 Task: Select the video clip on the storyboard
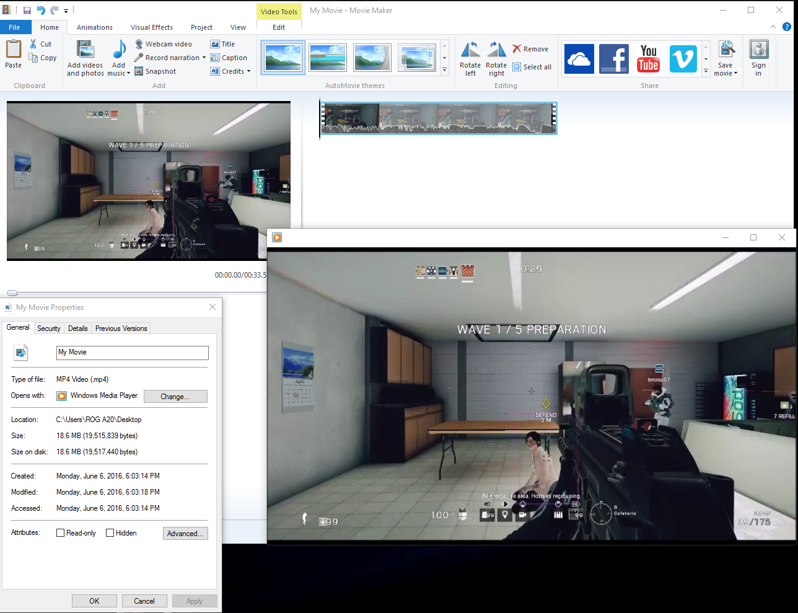pyautogui.click(x=439, y=118)
